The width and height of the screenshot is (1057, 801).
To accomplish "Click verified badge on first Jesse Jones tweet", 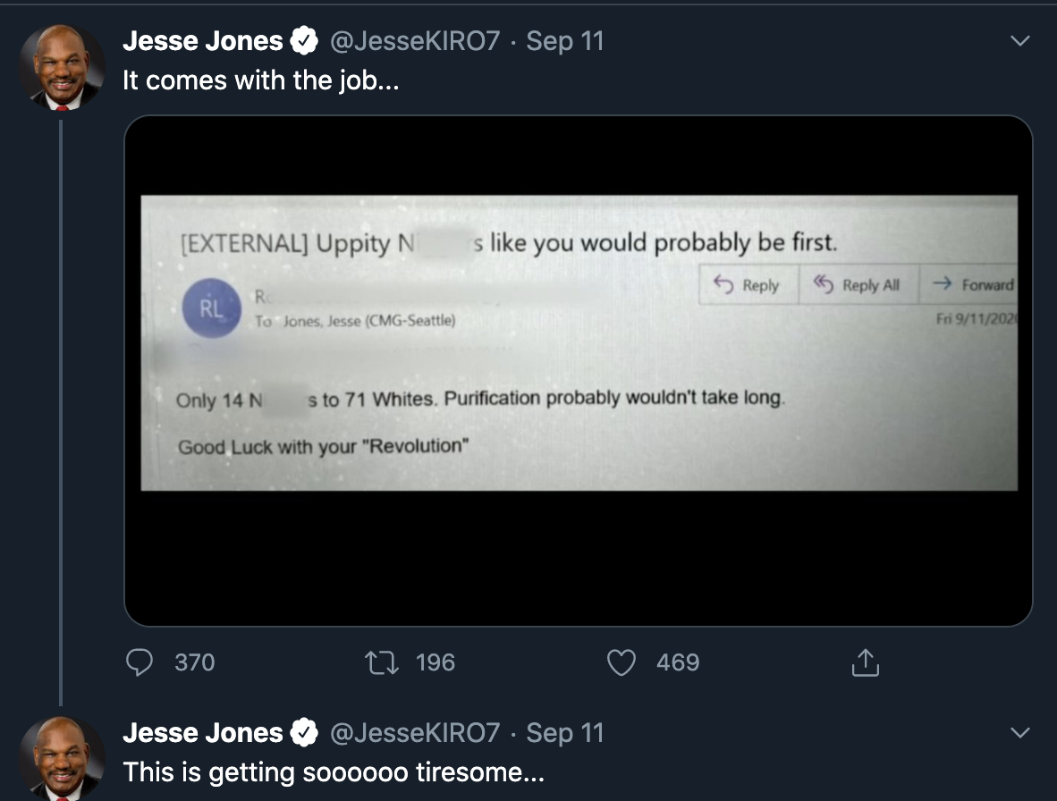I will pyautogui.click(x=304, y=41).
